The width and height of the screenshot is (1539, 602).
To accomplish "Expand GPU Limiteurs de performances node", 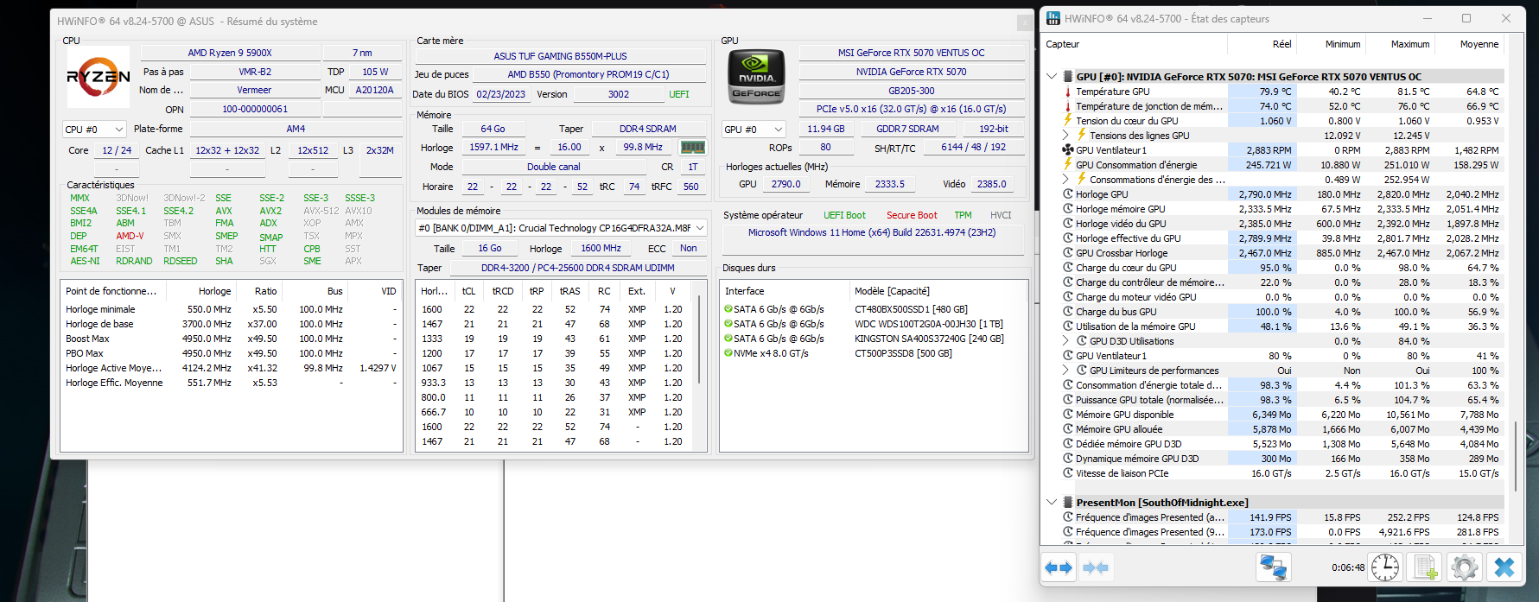I will pos(1065,371).
